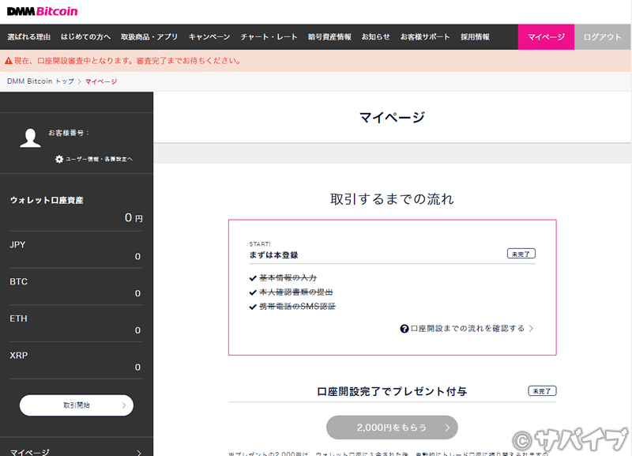Image resolution: width=632 pixels, height=456 pixels.
Task: Click the 基本情報の入力 strikethrough text
Action: click(288, 278)
